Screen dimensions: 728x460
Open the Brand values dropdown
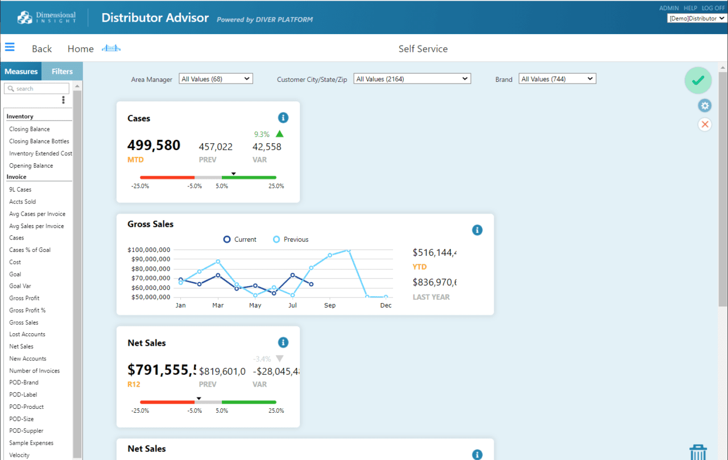click(557, 78)
